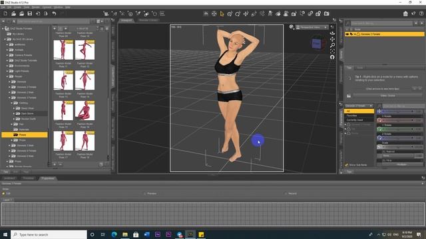Click the Windows taskbar search box
Screen dimensions: 426x239
pos(49,234)
